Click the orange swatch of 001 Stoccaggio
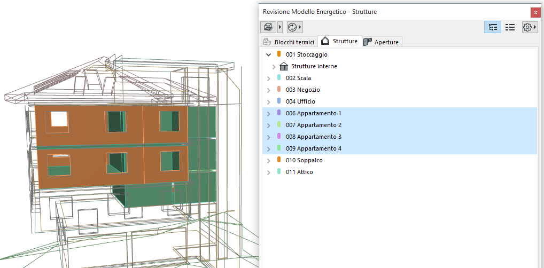Image resolution: width=544 pixels, height=268 pixels. click(x=279, y=54)
